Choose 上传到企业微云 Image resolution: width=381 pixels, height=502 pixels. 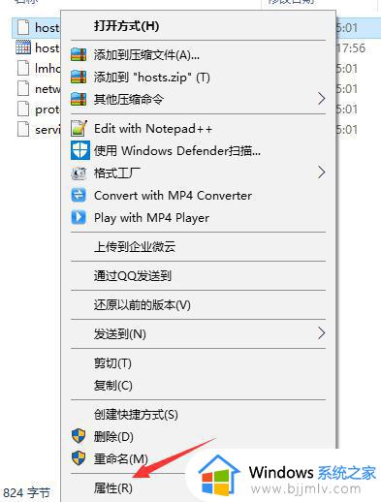tap(198, 246)
